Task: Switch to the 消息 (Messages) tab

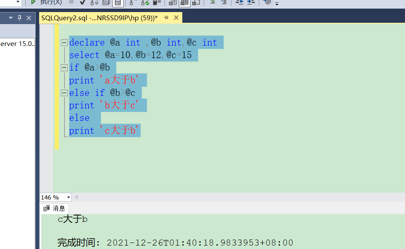Action: point(54,208)
